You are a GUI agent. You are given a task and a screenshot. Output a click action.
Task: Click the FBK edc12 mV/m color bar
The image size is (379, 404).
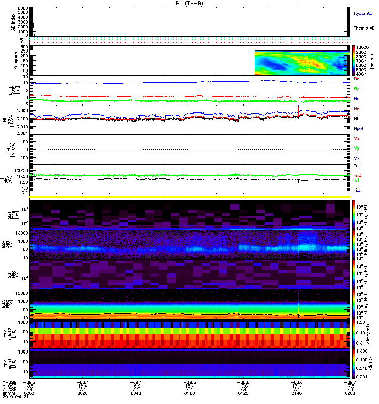tap(354, 334)
